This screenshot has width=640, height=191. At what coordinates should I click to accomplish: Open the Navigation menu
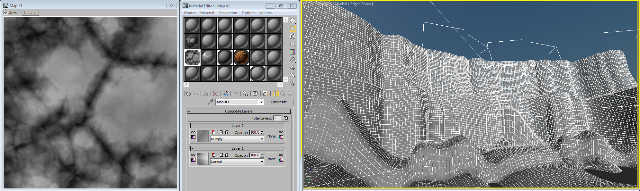(228, 13)
